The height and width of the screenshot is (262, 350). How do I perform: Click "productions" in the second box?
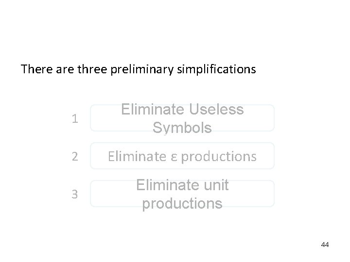[x=217, y=156]
